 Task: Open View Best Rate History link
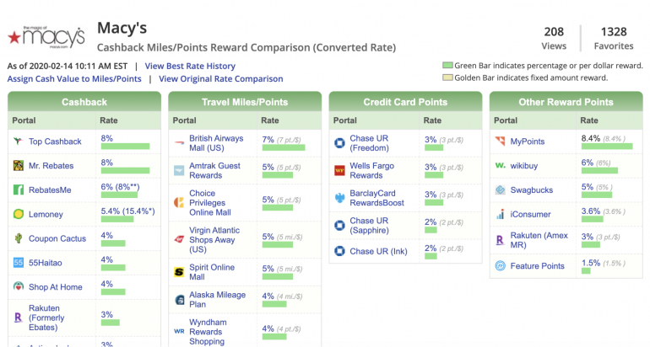(190, 66)
